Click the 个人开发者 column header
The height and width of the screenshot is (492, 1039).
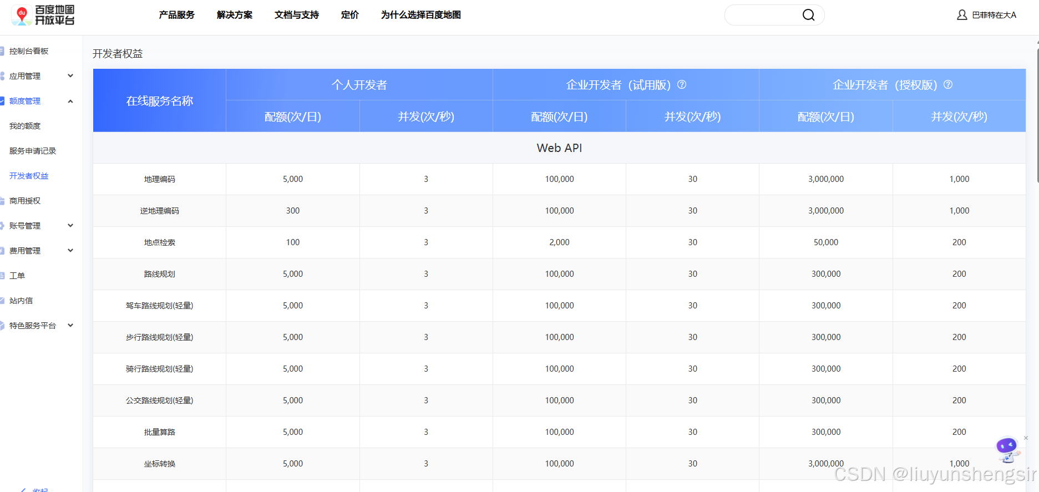click(x=359, y=85)
